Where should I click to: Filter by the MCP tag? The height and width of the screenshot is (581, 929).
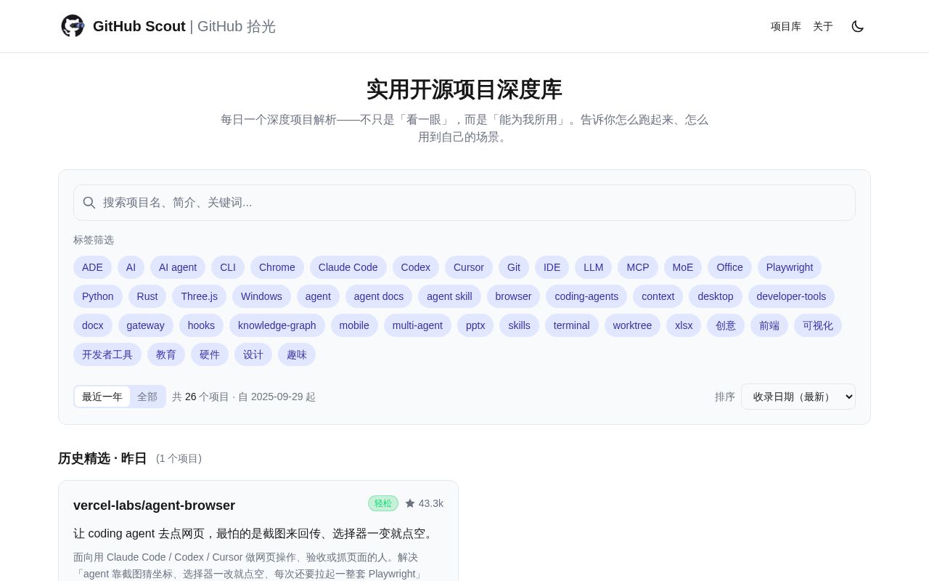(x=638, y=267)
